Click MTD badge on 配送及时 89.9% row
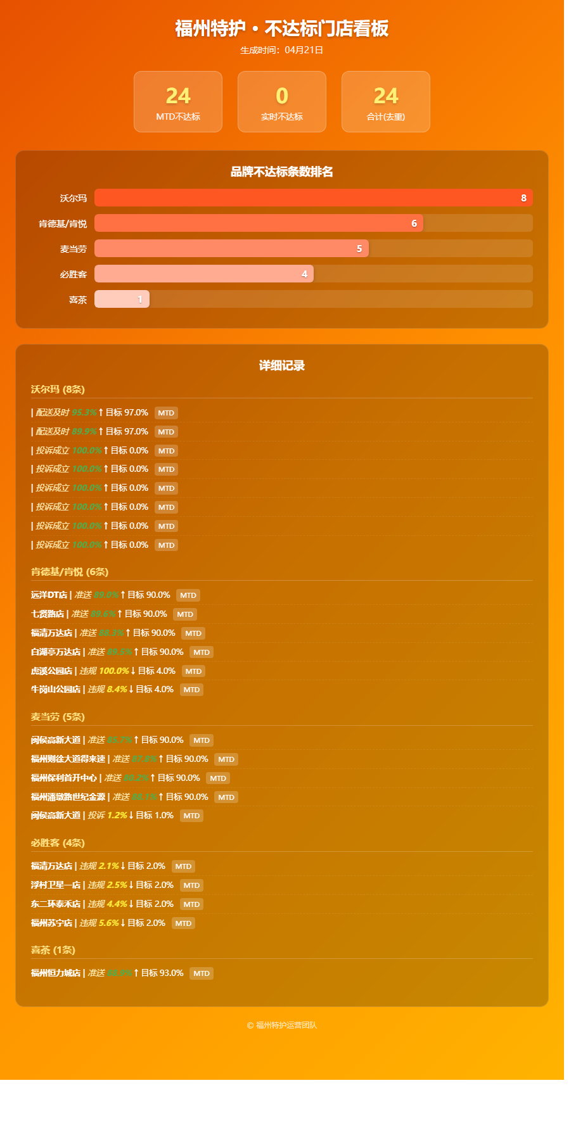 (x=166, y=432)
